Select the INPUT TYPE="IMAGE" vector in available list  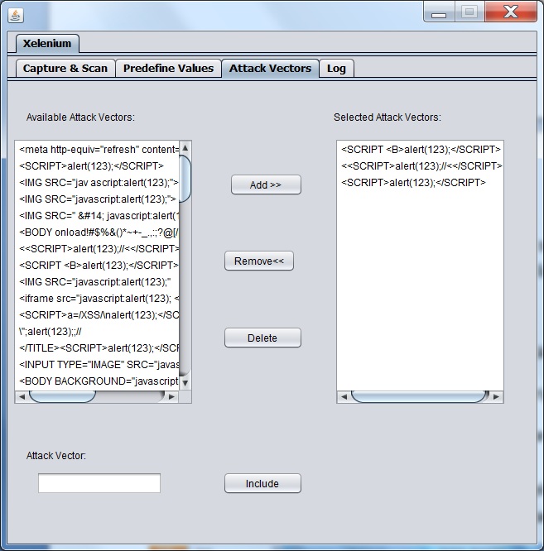pyautogui.click(x=98, y=364)
